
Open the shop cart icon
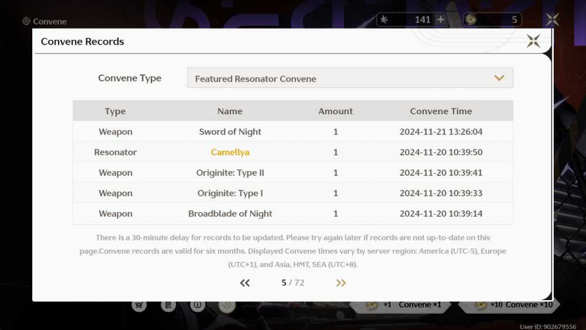click(139, 305)
